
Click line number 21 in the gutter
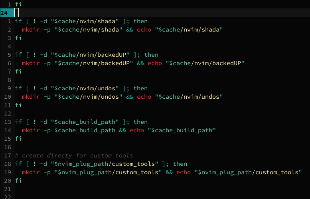[x=8, y=189]
